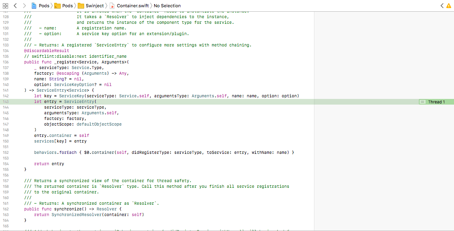
Task: Click 'A registration name.' comment
Action: 102,28
